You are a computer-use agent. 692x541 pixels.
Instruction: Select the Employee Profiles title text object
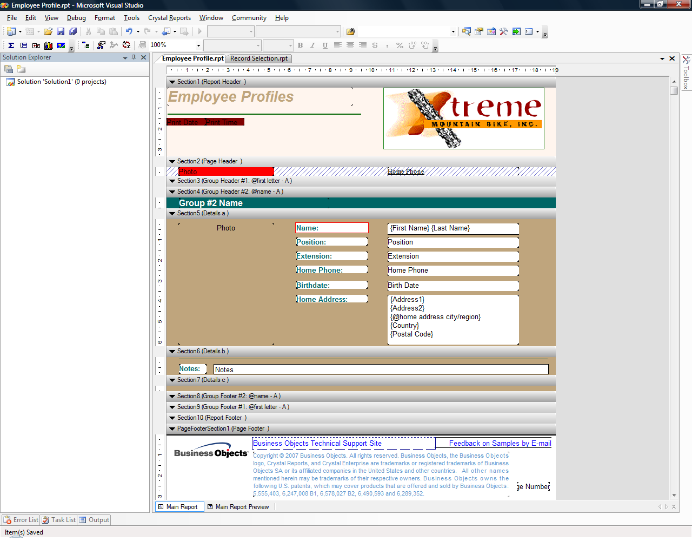[260, 97]
